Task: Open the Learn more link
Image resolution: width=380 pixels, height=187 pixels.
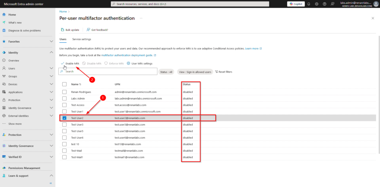Action: coord(253,49)
